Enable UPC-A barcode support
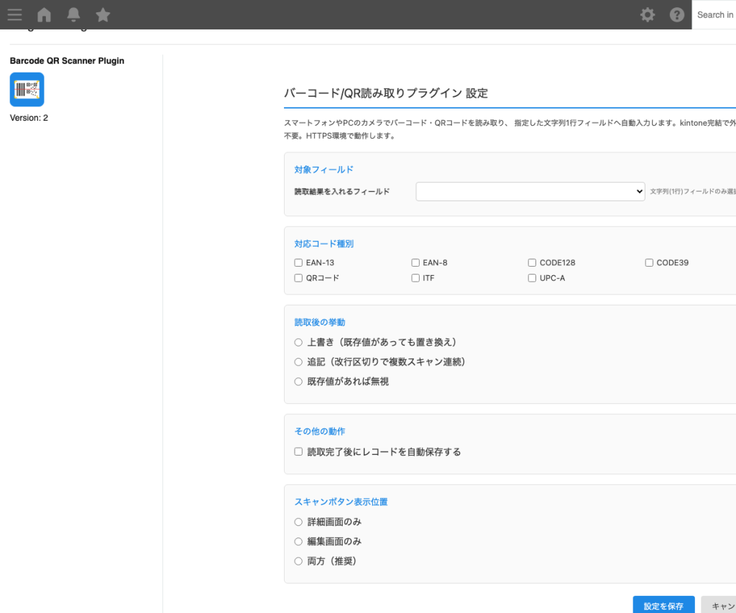 (532, 277)
